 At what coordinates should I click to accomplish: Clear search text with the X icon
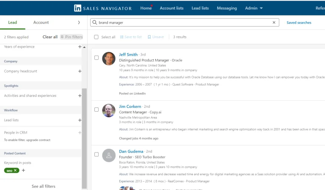coord(274,23)
